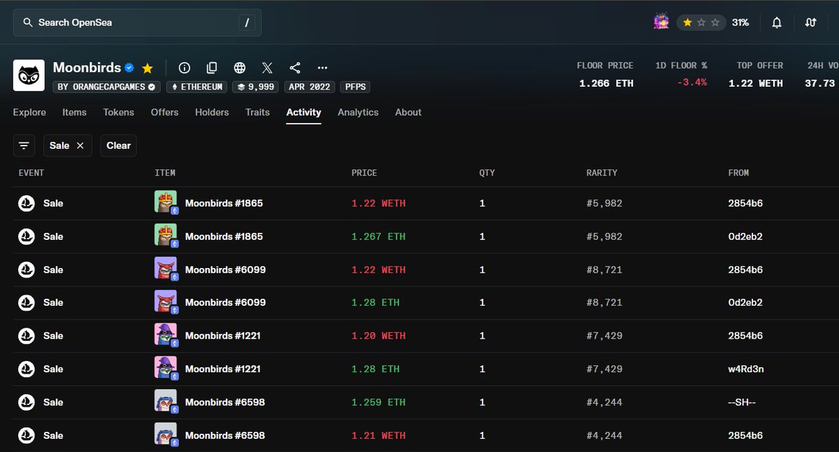Image resolution: width=839 pixels, height=452 pixels.
Task: Click the APR 2022 tag
Action: point(309,87)
